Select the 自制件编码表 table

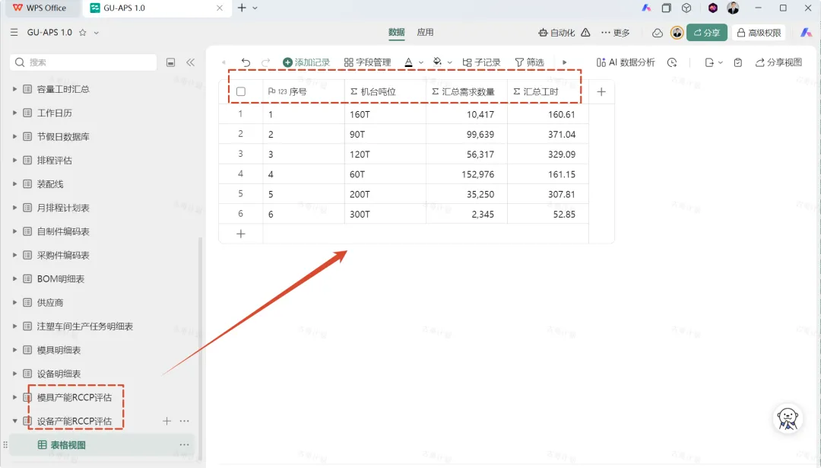click(x=63, y=231)
